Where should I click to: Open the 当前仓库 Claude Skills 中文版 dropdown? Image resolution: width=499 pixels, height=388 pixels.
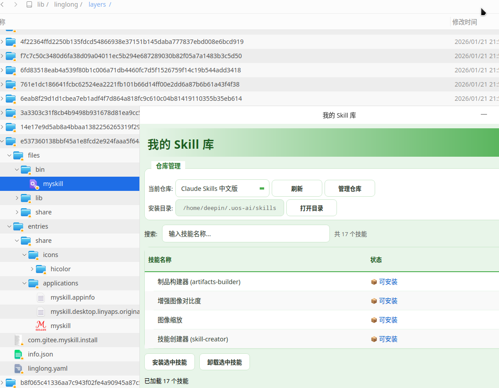(222, 188)
